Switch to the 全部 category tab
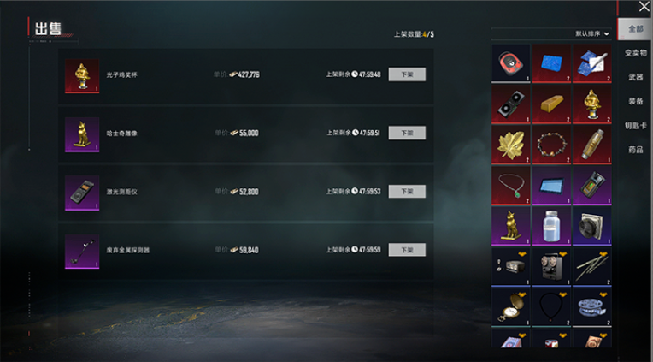Screen dimensions: 653x362 [x=635, y=29]
